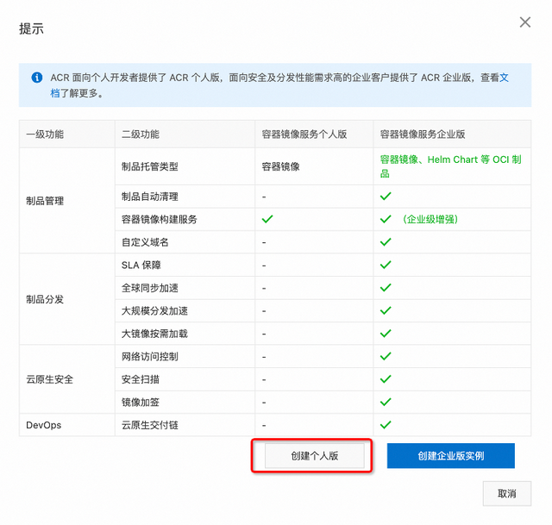552x525 pixels.
Task: Click the 取消 button
Action: coord(507,494)
